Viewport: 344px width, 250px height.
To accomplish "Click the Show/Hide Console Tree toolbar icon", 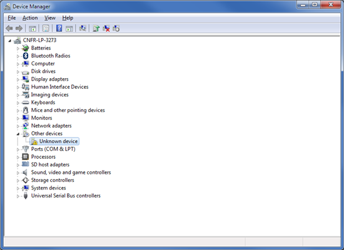I will [33, 29].
